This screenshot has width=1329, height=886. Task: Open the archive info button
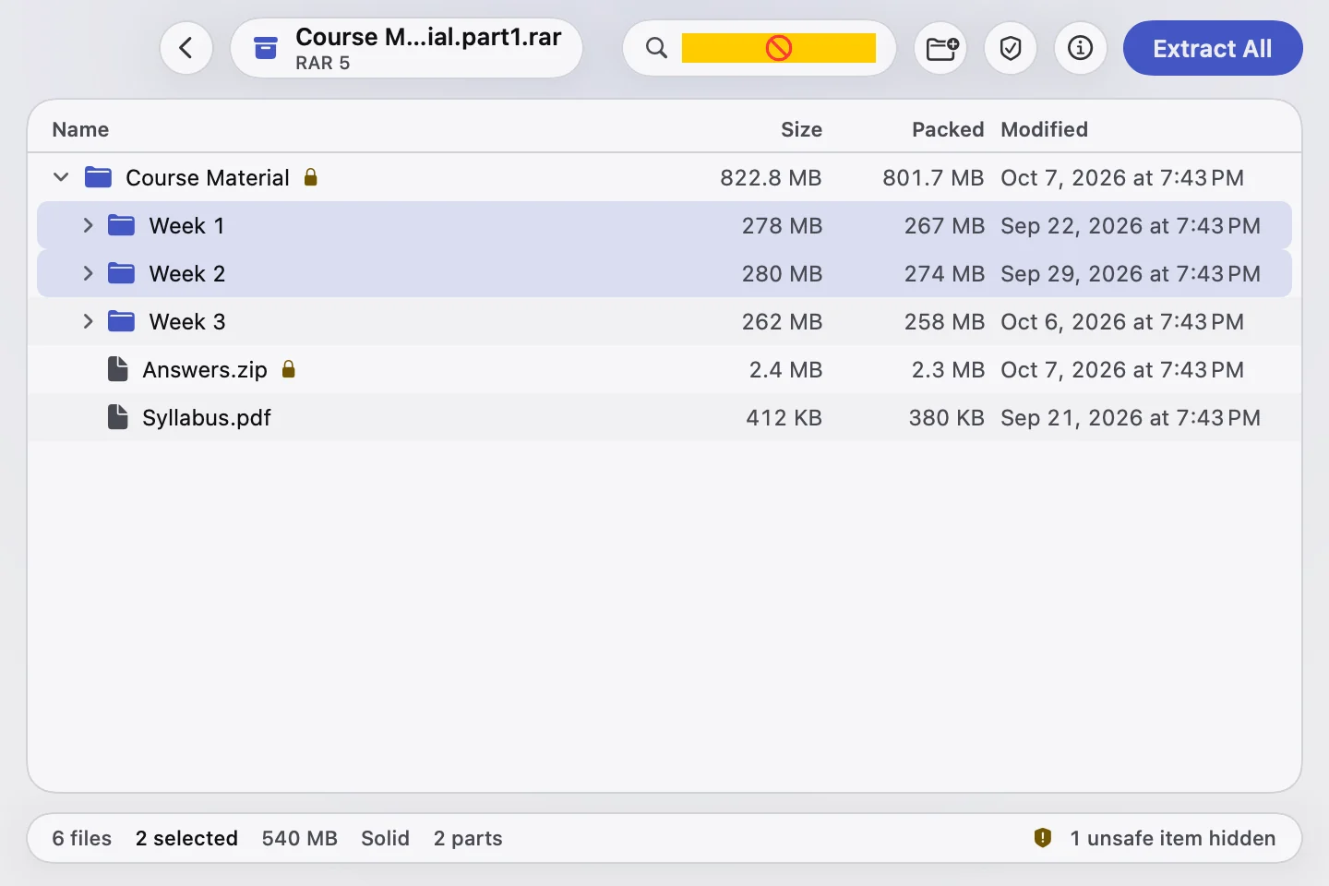pos(1080,48)
